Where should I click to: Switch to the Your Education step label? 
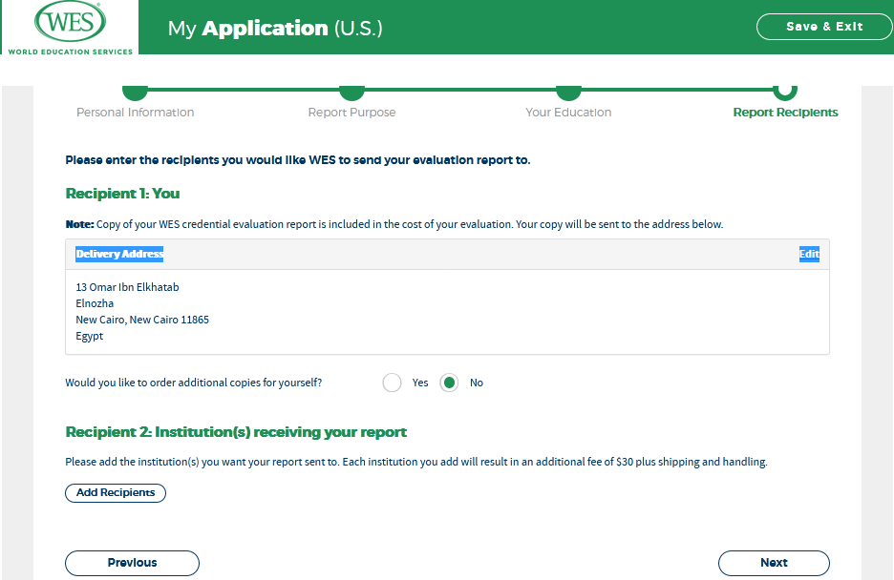point(568,113)
